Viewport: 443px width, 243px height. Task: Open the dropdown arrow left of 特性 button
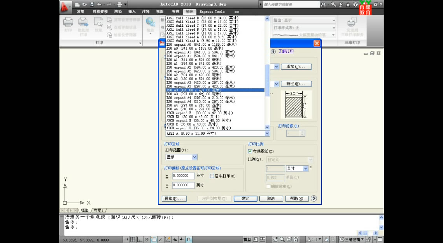point(276,84)
